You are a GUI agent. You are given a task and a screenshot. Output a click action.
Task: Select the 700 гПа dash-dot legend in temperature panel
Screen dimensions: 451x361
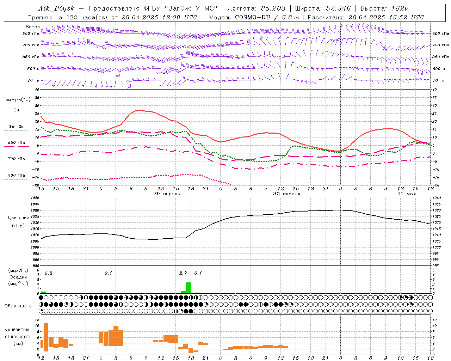(16, 160)
